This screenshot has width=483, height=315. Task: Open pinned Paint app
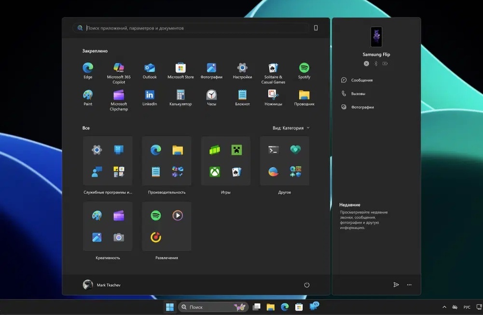[x=88, y=97]
